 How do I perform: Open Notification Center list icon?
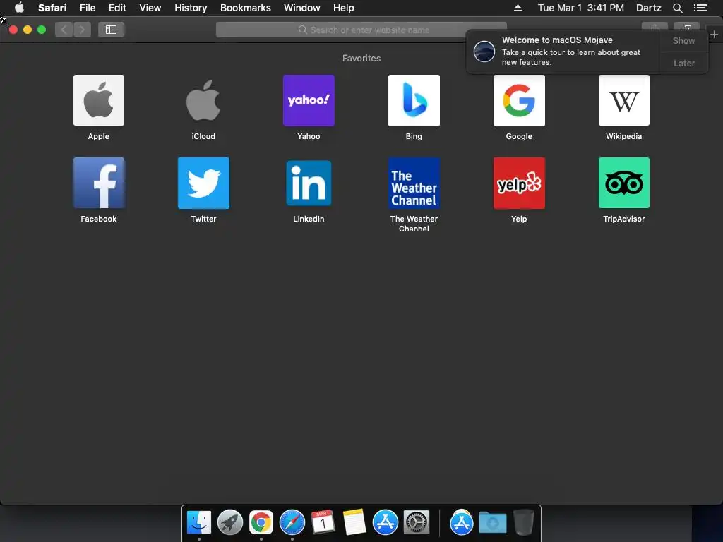(x=700, y=8)
